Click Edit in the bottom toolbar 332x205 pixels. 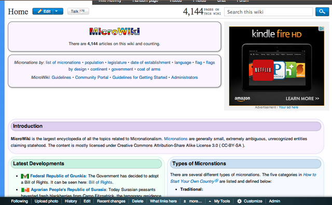87,201
